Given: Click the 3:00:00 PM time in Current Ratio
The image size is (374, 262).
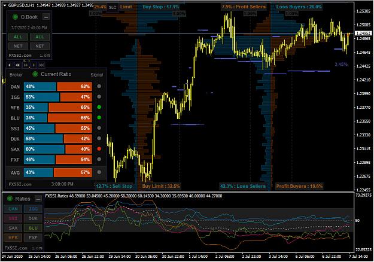Looking at the screenshot, I should pos(62,184).
